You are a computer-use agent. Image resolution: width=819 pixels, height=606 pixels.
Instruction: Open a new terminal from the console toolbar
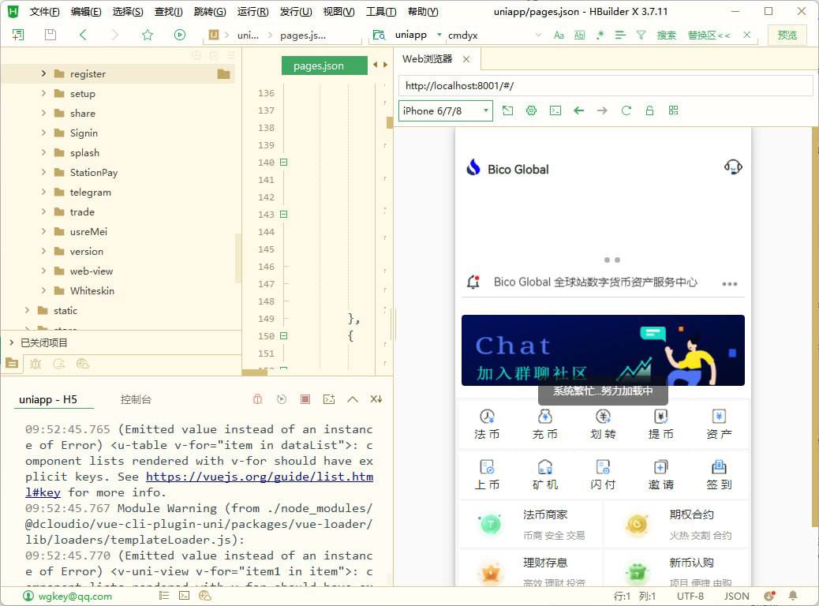click(329, 399)
